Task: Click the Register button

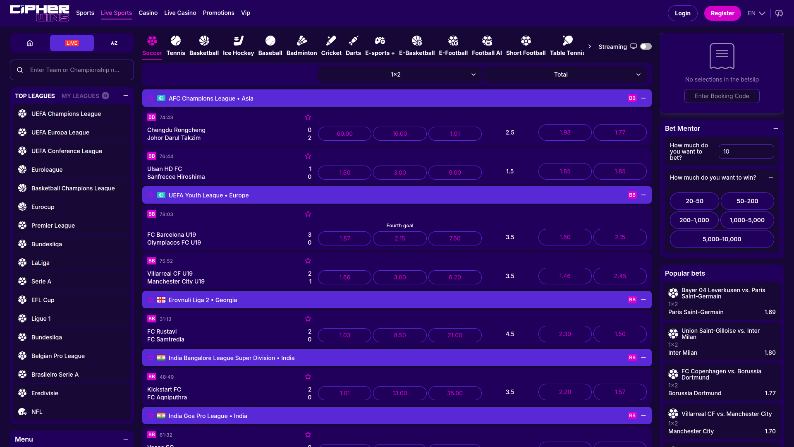Action: click(x=722, y=13)
